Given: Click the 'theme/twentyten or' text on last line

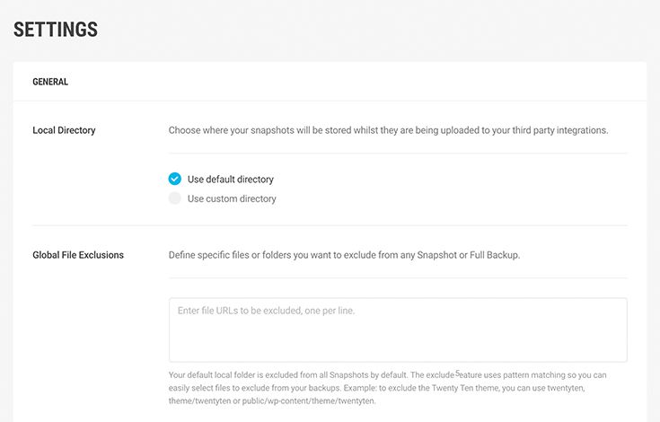Looking at the screenshot, I should [205, 400].
